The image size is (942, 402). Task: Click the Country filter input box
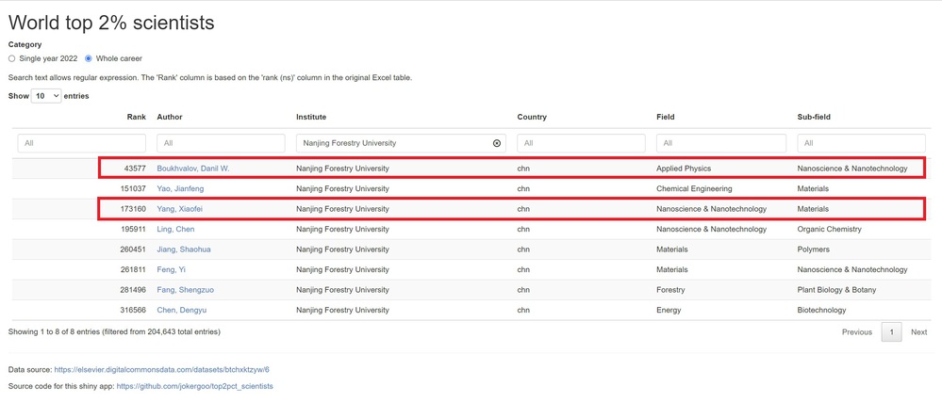coord(581,143)
